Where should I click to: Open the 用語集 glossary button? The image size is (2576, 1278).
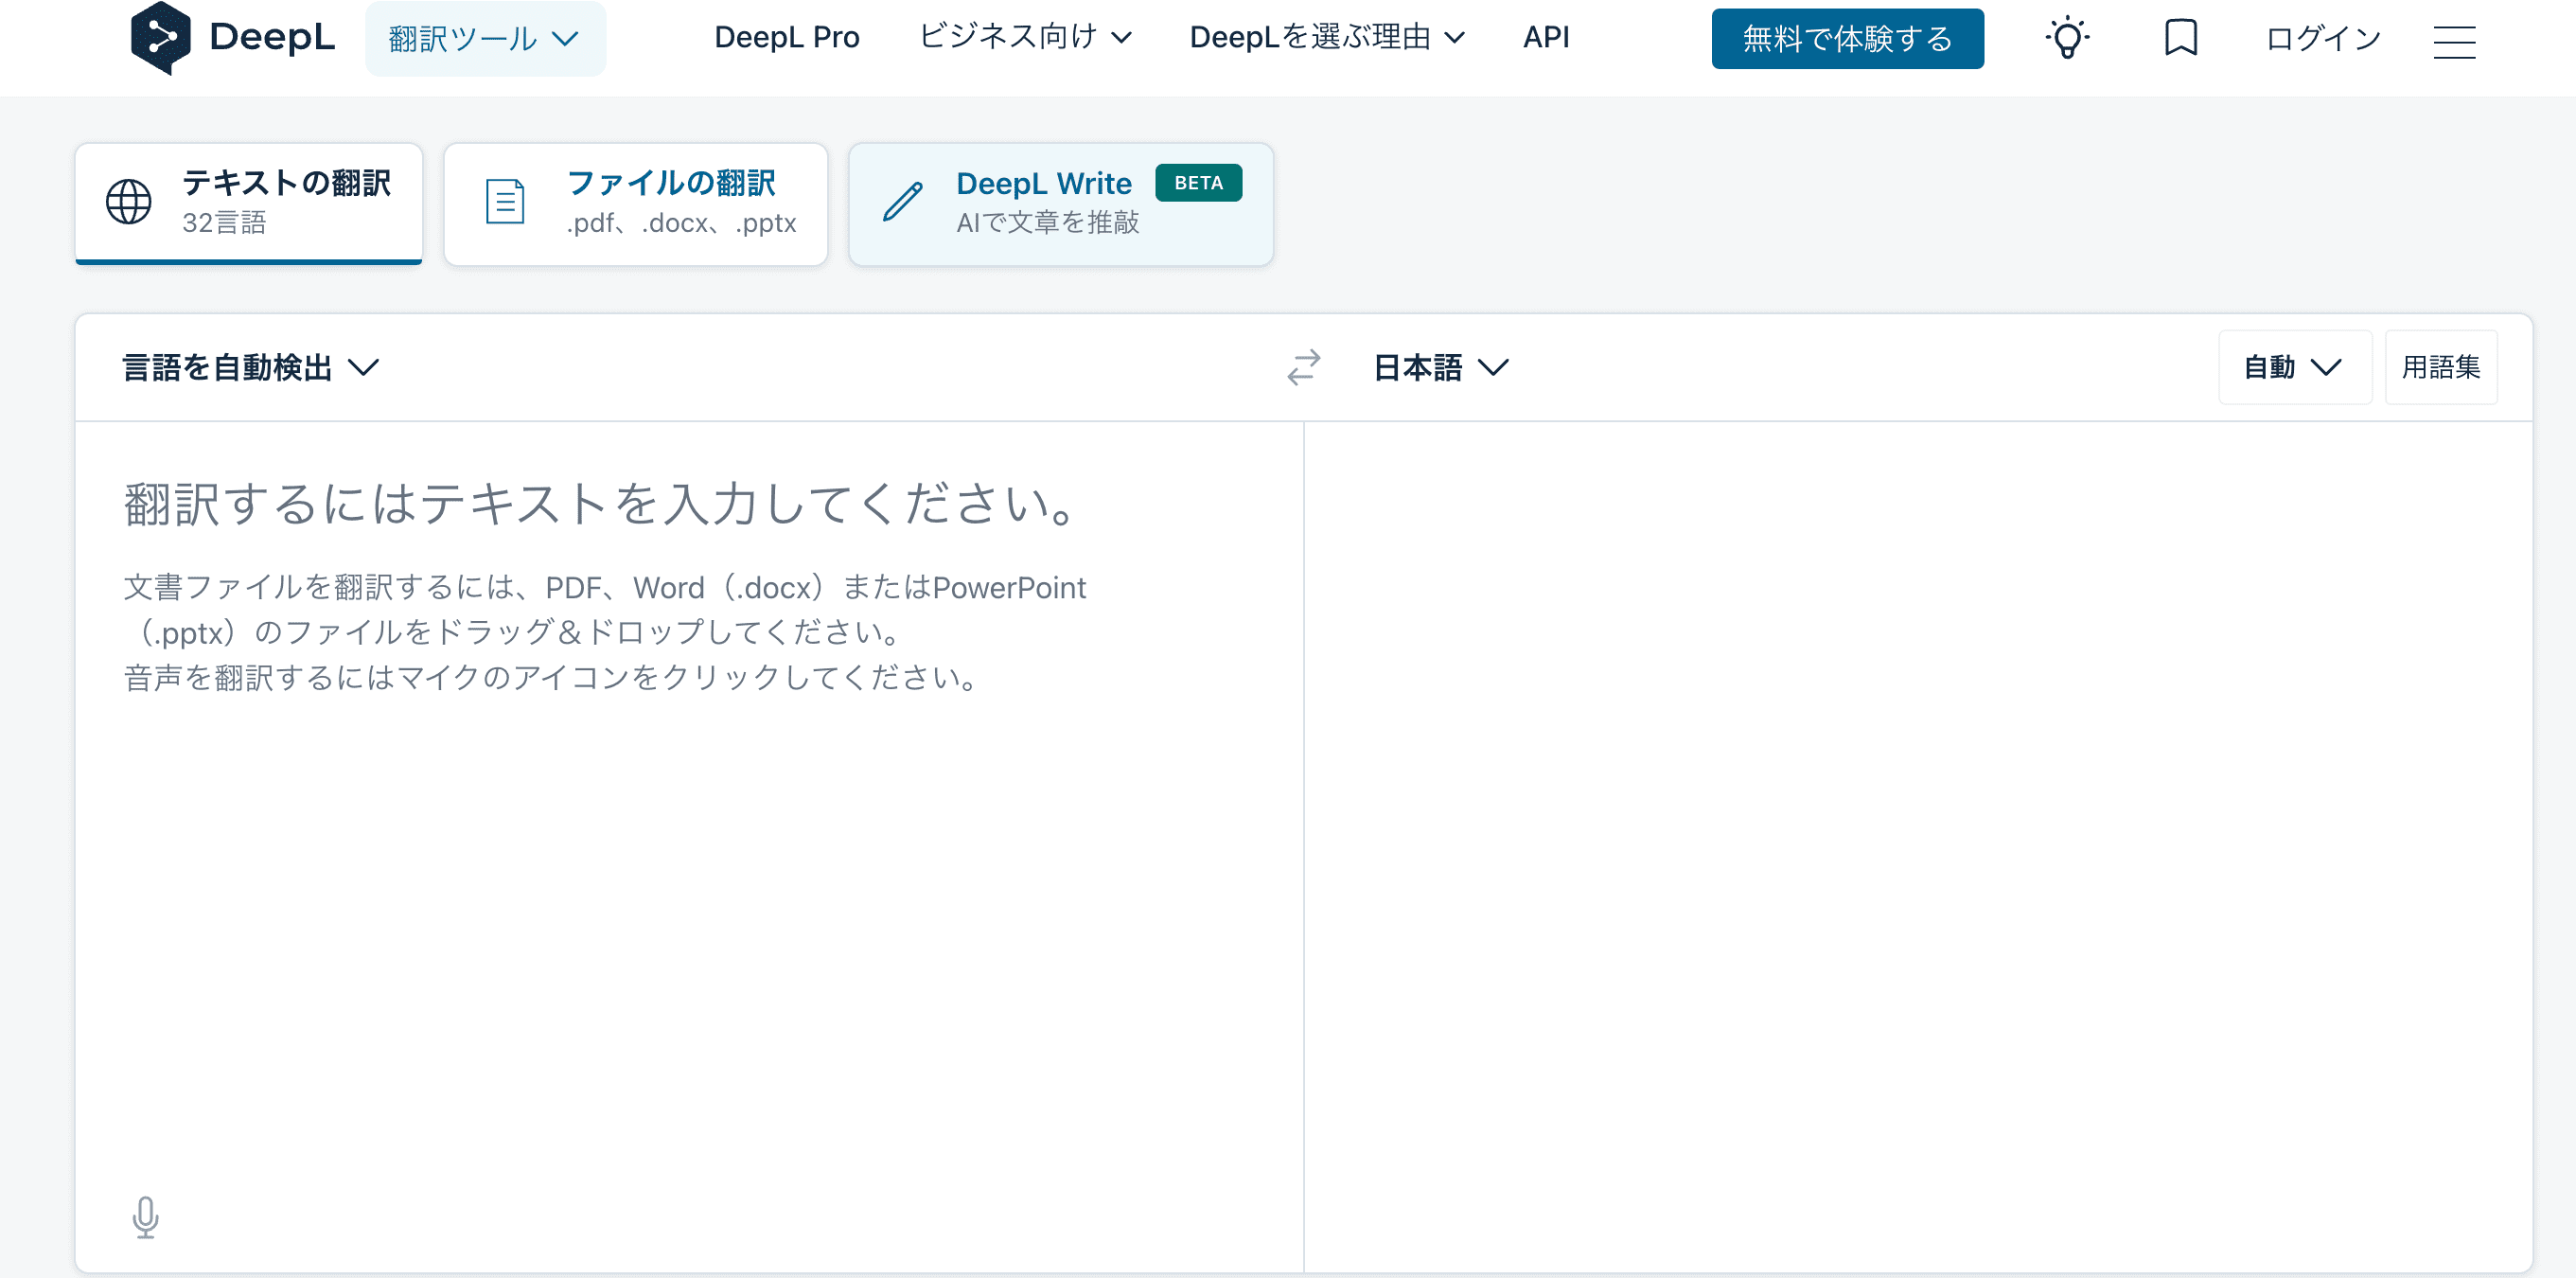pyautogui.click(x=2440, y=367)
